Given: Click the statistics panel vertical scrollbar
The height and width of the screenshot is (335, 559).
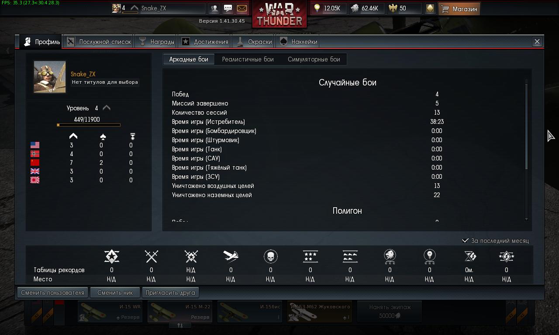Looking at the screenshot, I should (526, 126).
